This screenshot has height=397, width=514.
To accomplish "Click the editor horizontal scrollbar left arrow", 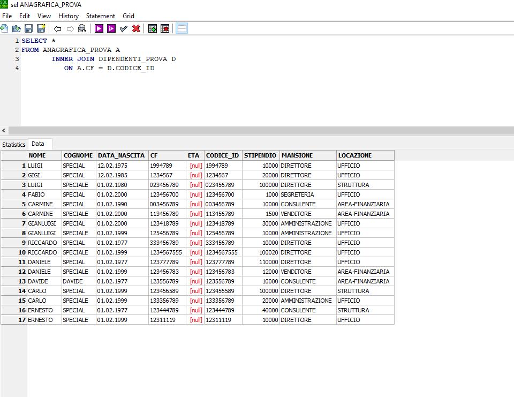I will tap(4, 131).
